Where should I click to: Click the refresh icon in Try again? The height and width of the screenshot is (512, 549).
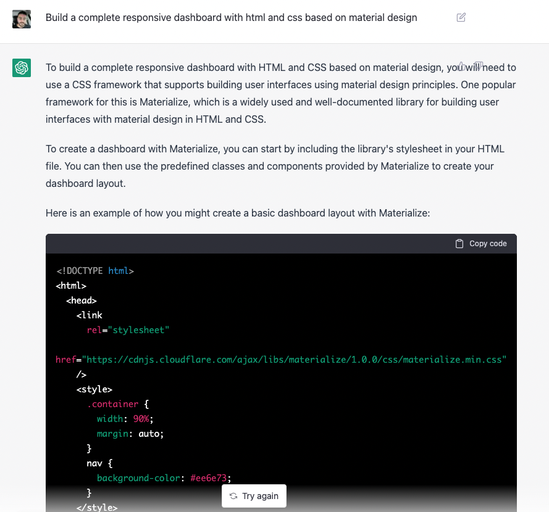233,496
